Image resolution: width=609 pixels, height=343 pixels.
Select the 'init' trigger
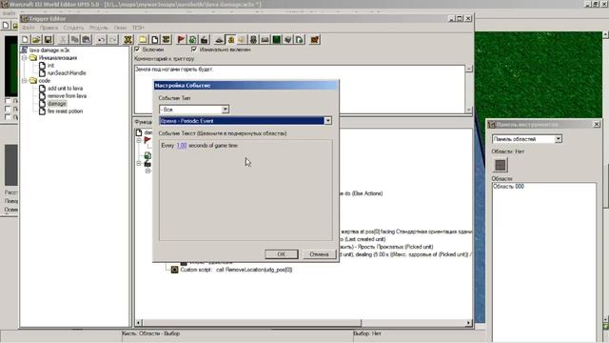(50, 66)
